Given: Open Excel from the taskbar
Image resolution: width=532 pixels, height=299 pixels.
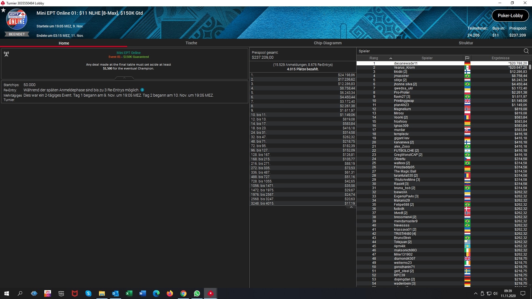Looking at the screenshot, I should [x=129, y=293].
